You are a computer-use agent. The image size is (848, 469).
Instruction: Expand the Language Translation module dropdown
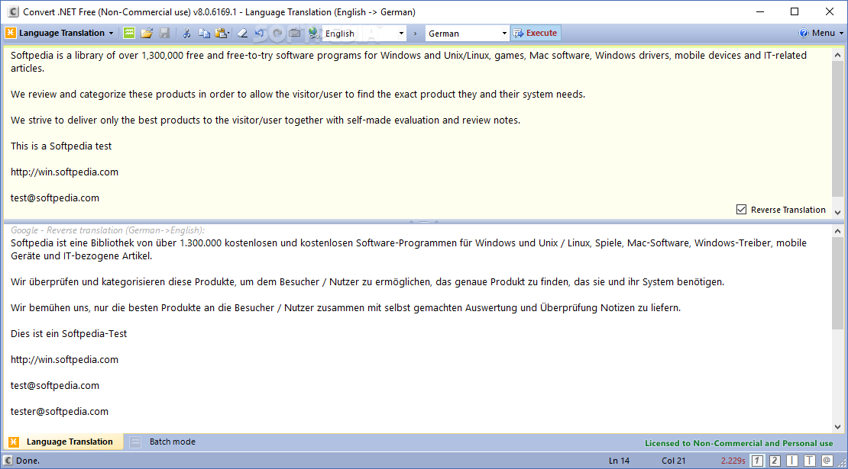point(112,34)
